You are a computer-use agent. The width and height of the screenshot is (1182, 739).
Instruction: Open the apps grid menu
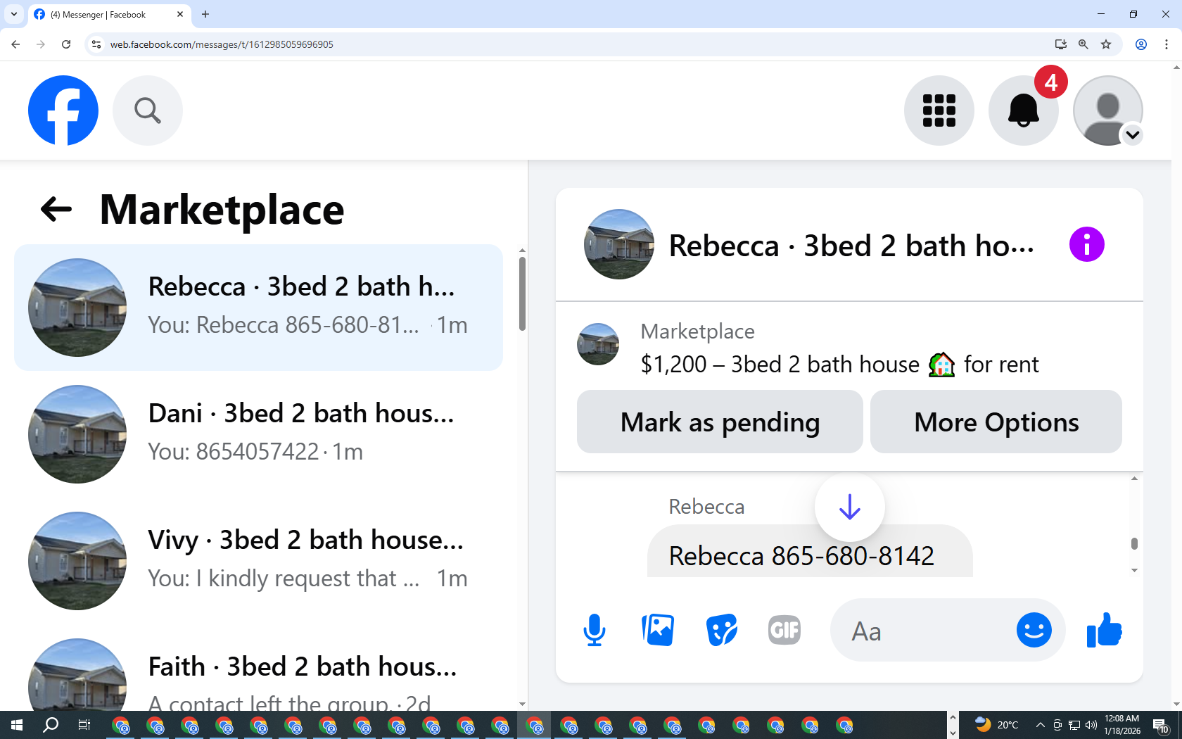(x=939, y=110)
